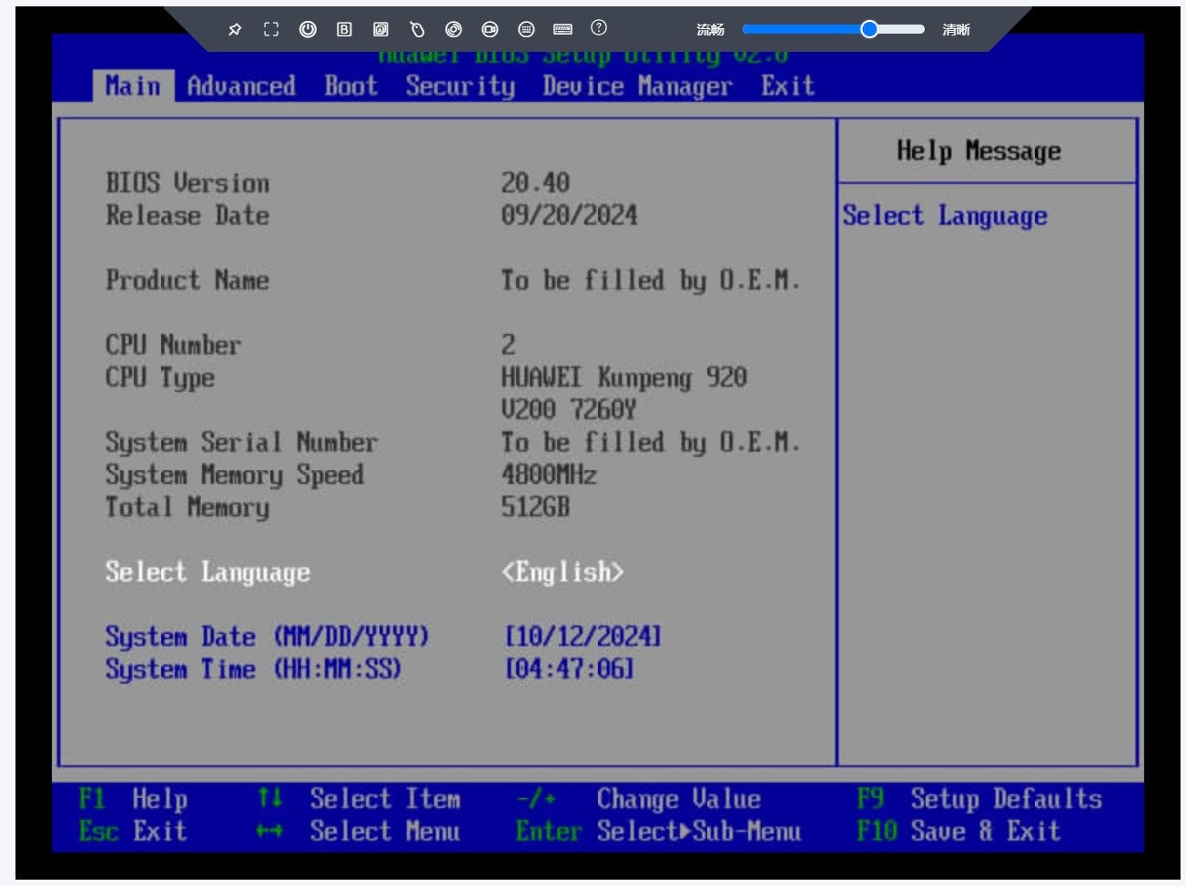The image size is (1186, 886).
Task: Click the Select Menu arrows hint
Action: pyautogui.click(x=359, y=831)
